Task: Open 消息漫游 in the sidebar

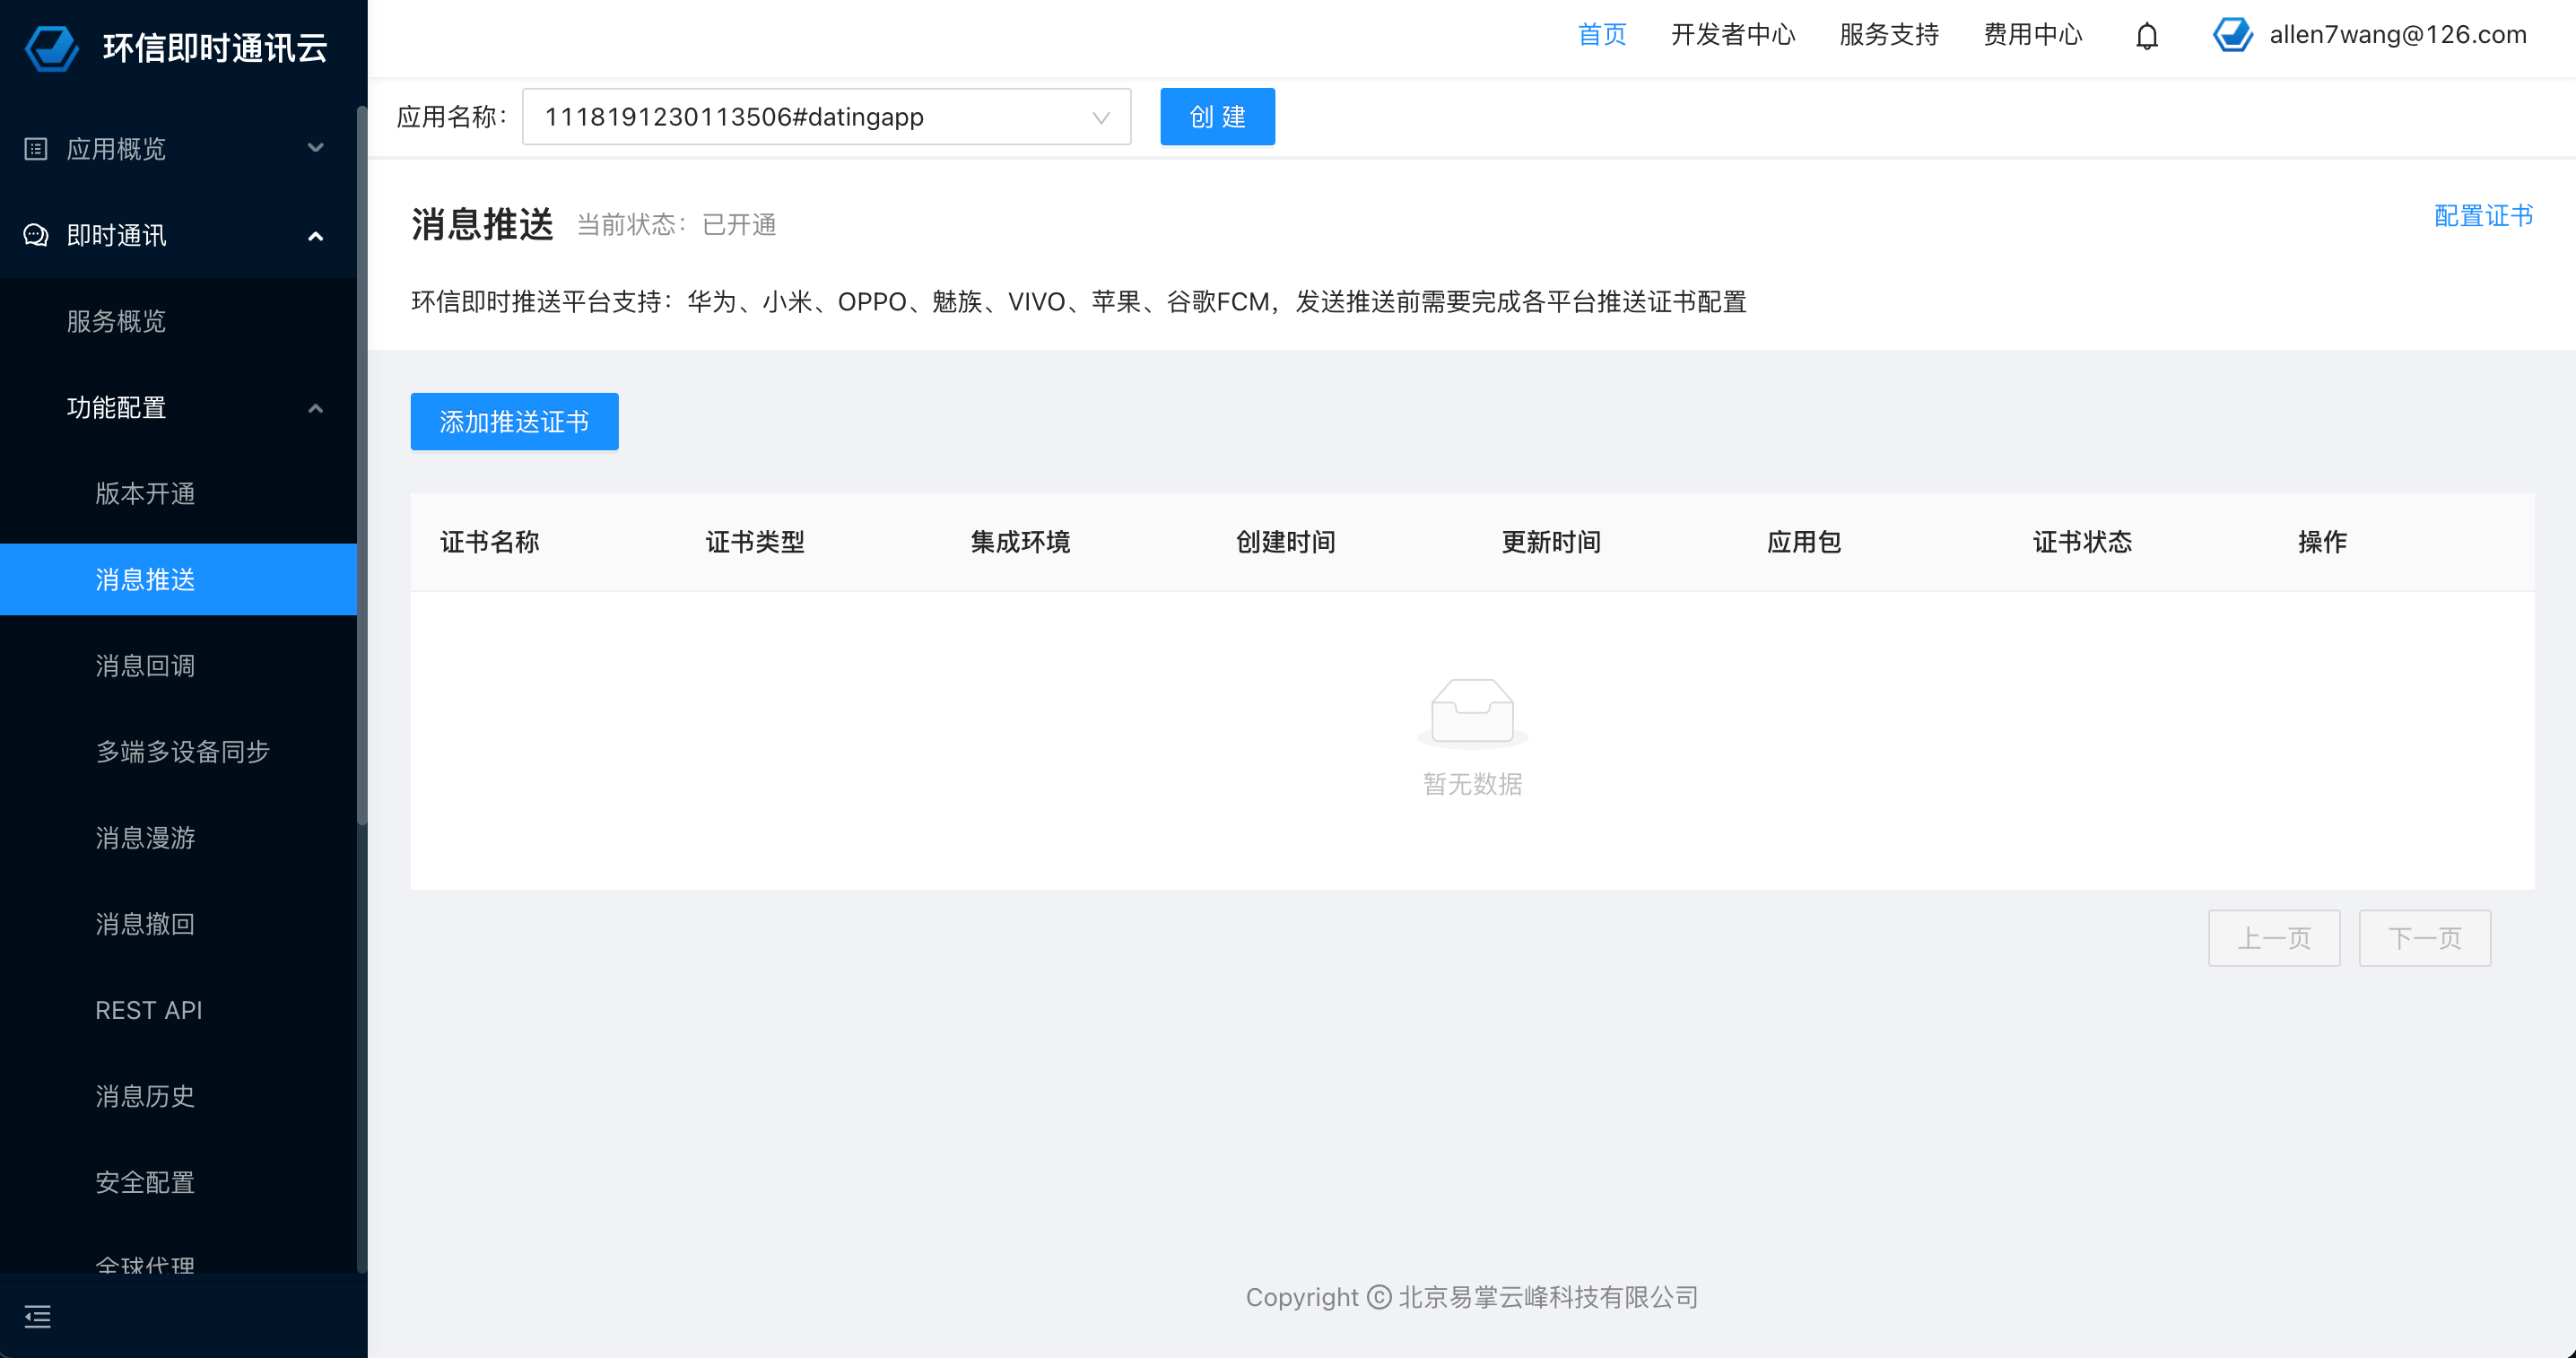Action: (178, 837)
